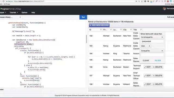Click the eyedropper extension icon
The image size is (174, 98).
(x=157, y=1)
